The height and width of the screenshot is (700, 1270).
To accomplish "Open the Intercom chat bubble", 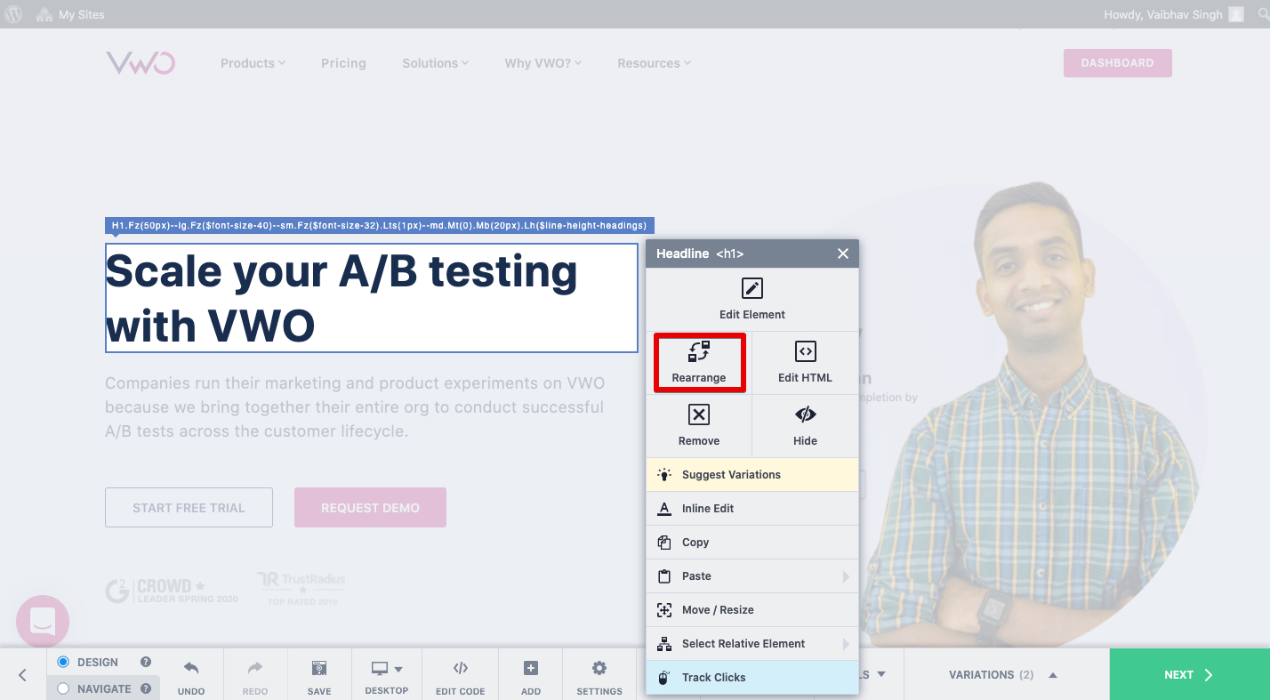I will (x=43, y=622).
